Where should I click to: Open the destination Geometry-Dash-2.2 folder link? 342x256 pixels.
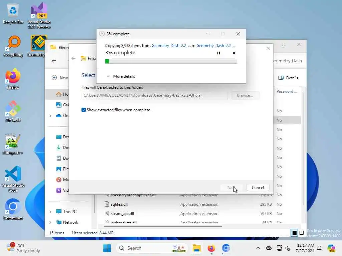click(x=216, y=45)
